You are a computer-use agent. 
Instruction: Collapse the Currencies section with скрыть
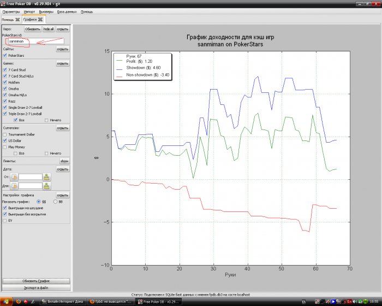click(x=63, y=128)
